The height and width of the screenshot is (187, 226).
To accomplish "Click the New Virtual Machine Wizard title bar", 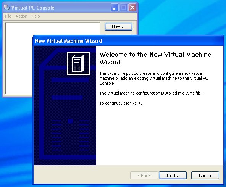I will [x=128, y=41].
